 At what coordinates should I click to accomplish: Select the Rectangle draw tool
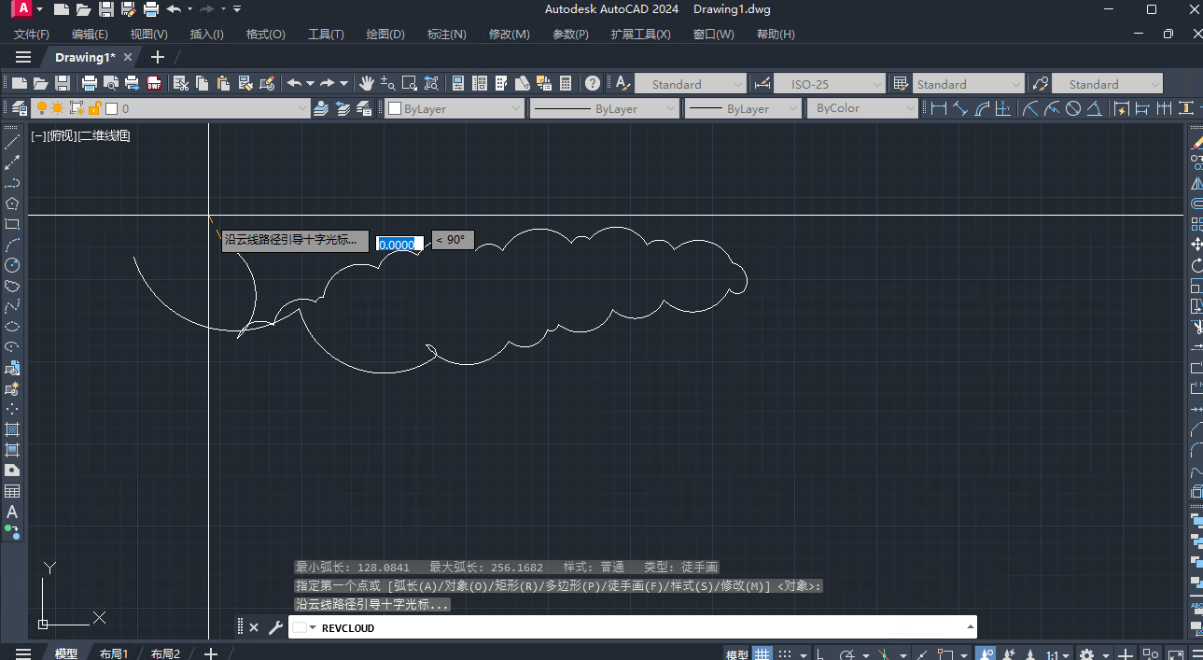[12, 224]
